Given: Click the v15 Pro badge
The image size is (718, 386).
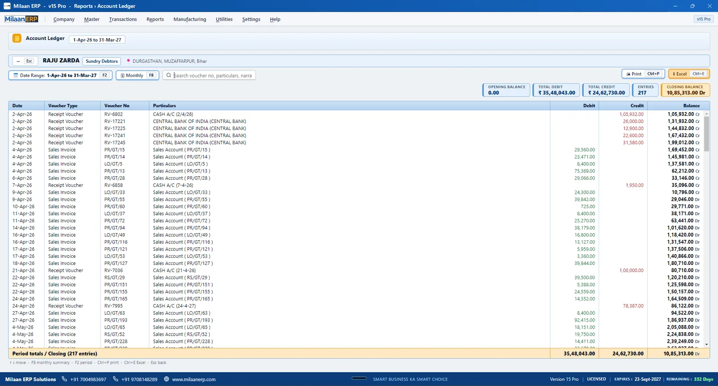Looking at the screenshot, I should coord(704,19).
